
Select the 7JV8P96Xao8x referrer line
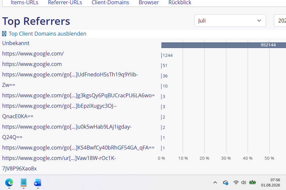pyautogui.click(x=19, y=168)
